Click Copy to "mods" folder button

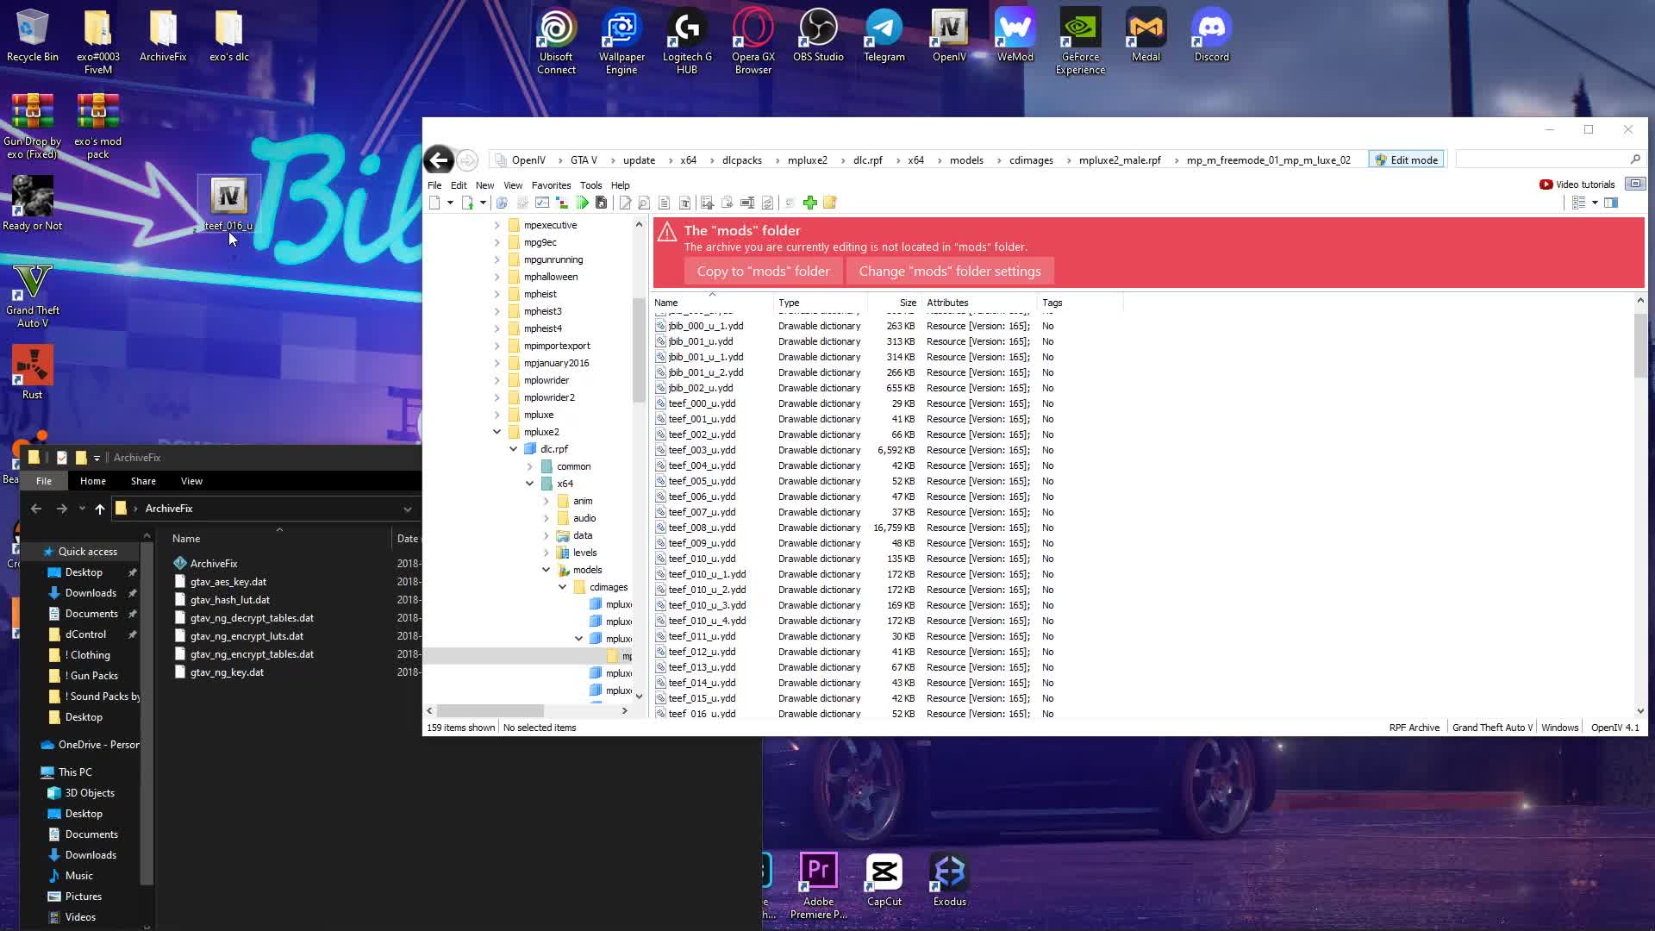763,272
